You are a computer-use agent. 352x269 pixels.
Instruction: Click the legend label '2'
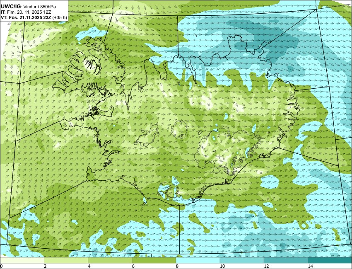click(x=46, y=266)
